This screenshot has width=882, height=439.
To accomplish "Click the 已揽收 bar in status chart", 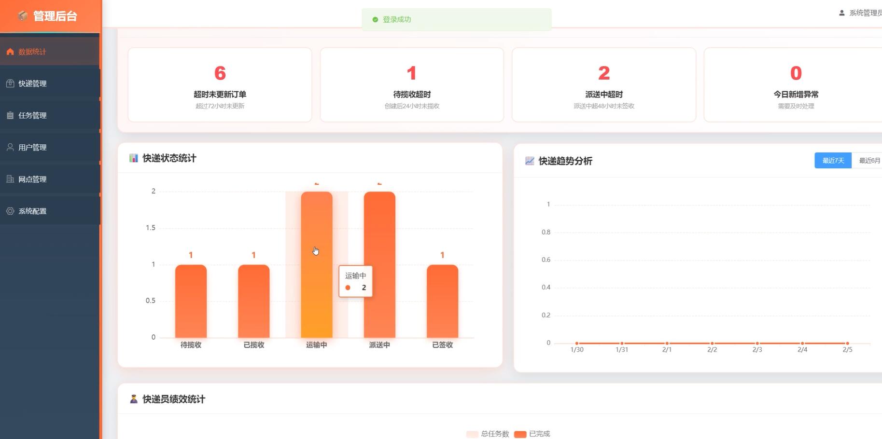I will coord(253,301).
